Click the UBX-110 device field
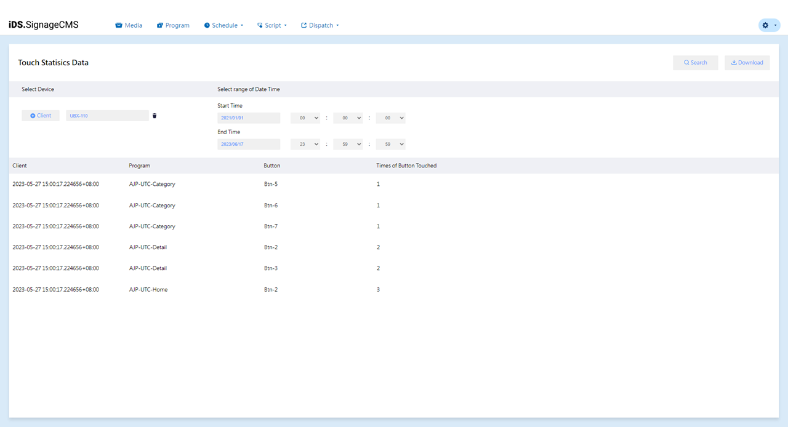 point(107,116)
